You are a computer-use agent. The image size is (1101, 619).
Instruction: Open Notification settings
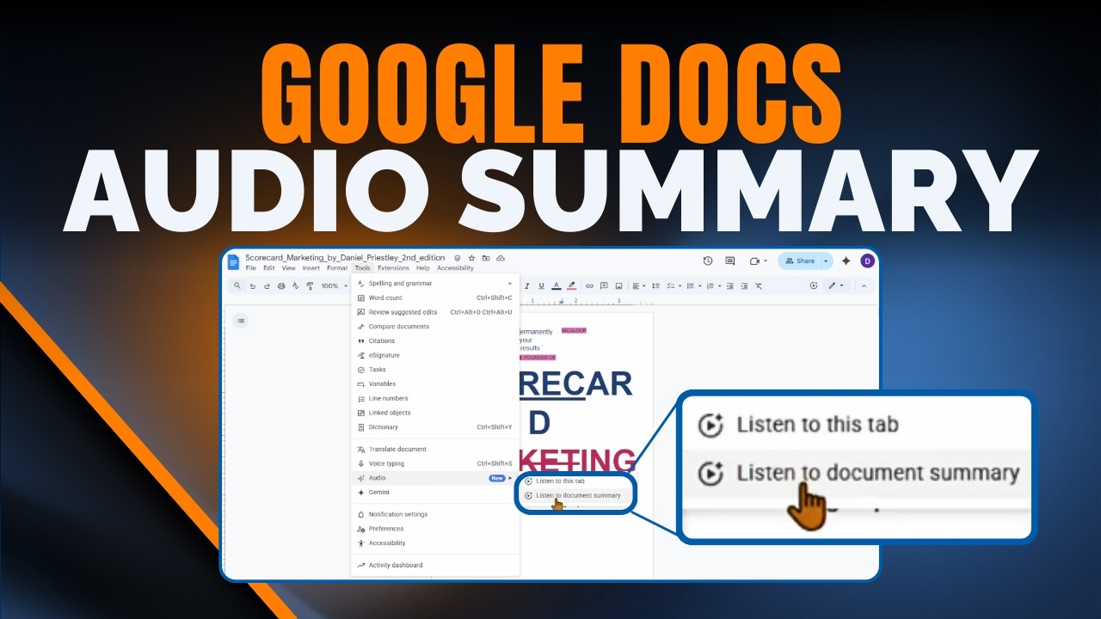(x=435, y=514)
